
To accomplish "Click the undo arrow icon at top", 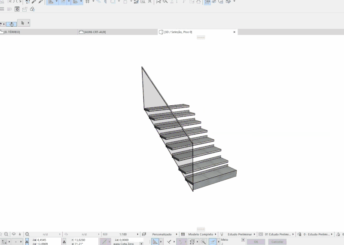I will (x=11, y=2).
